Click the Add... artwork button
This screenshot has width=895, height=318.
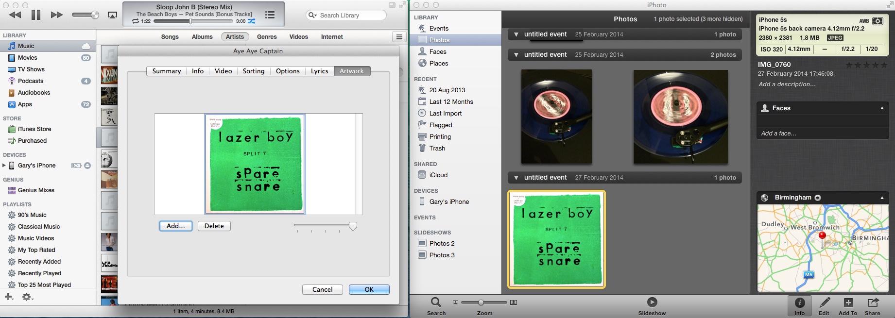point(176,226)
